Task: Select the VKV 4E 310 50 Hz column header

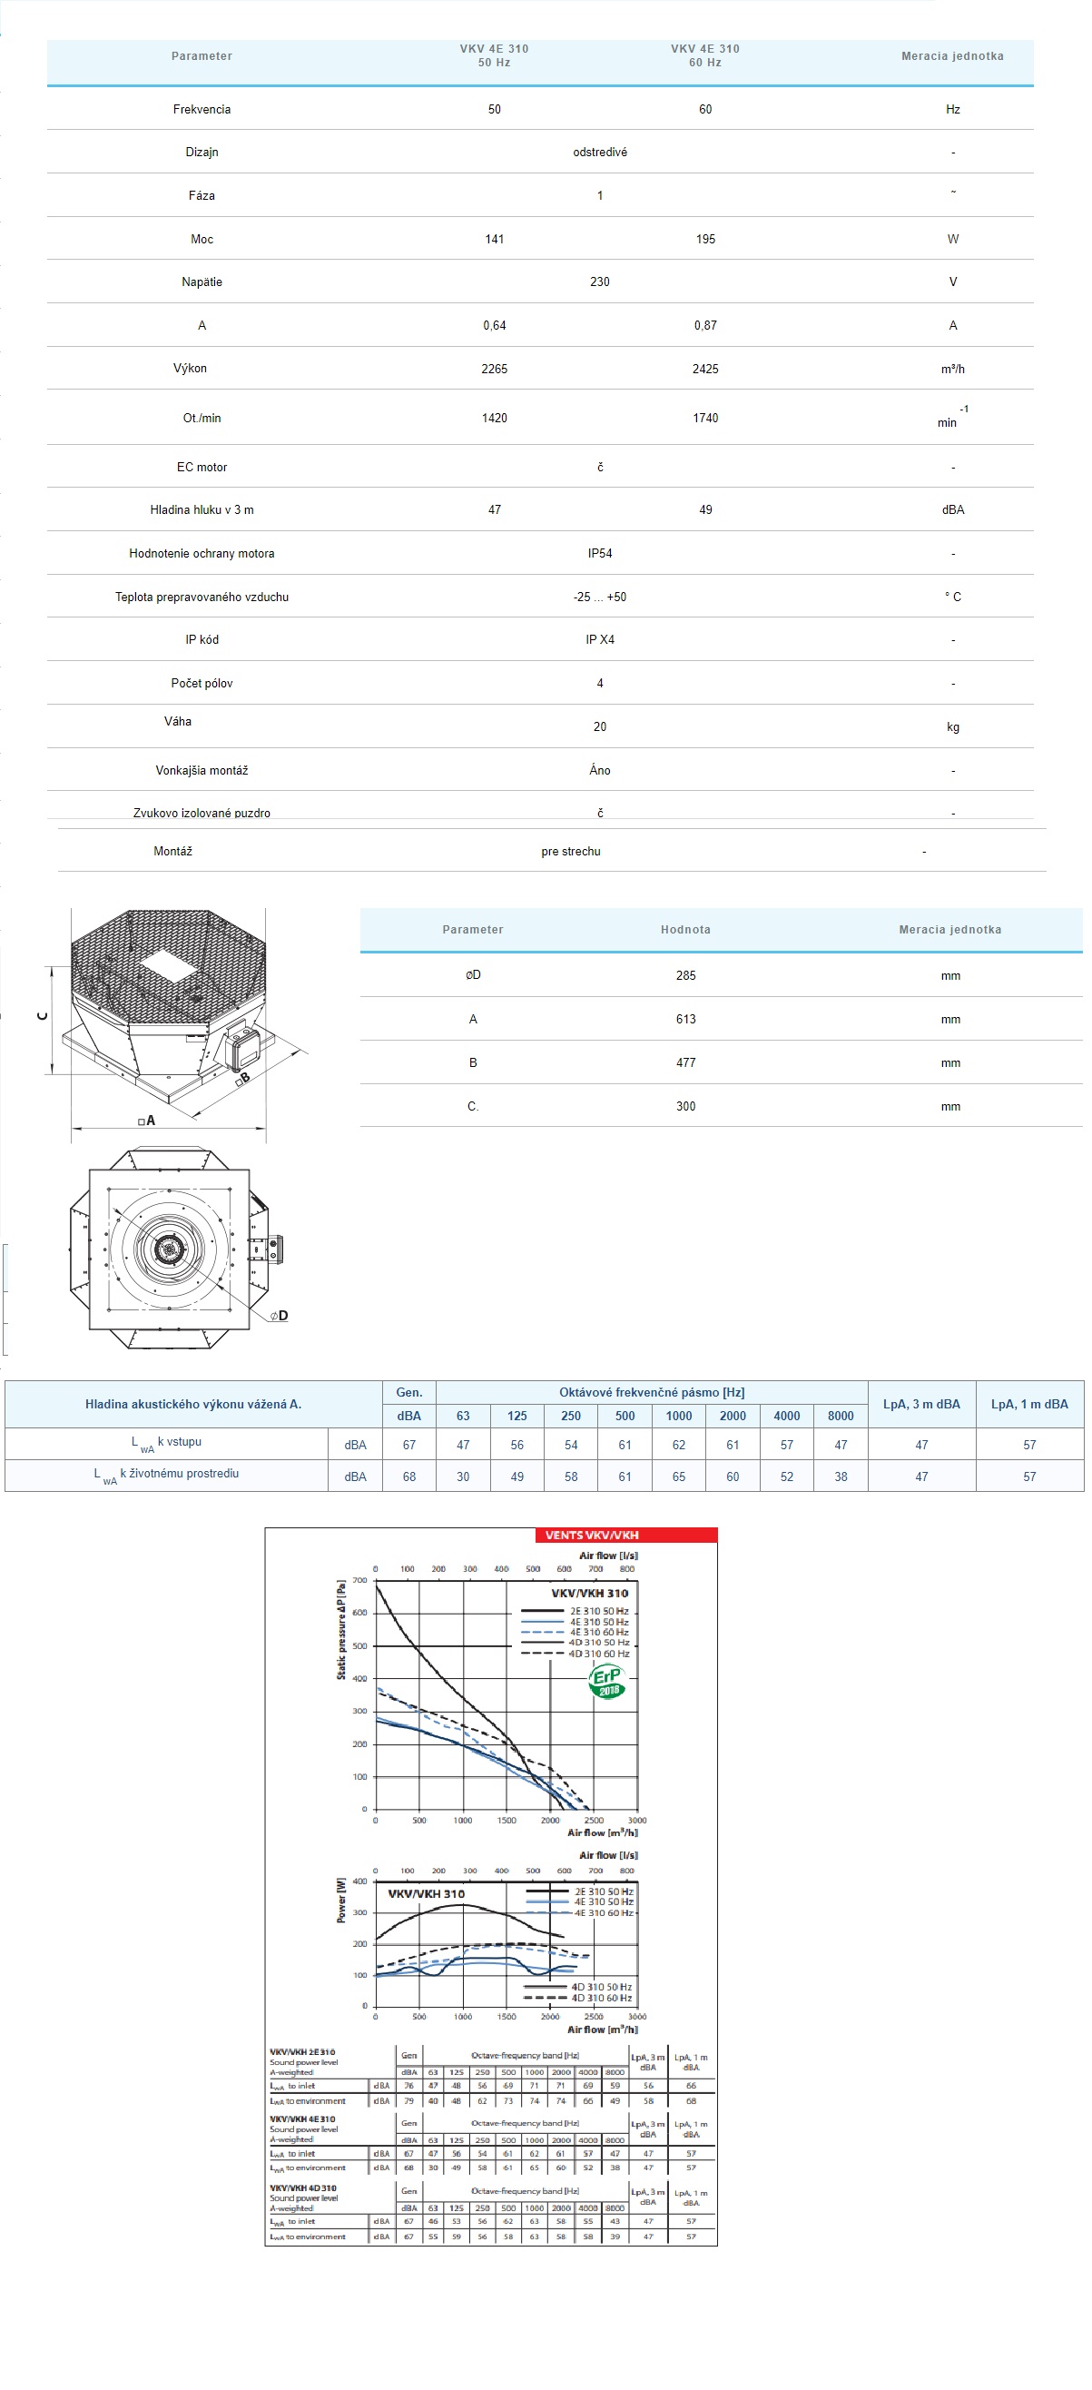Action: 494,55
